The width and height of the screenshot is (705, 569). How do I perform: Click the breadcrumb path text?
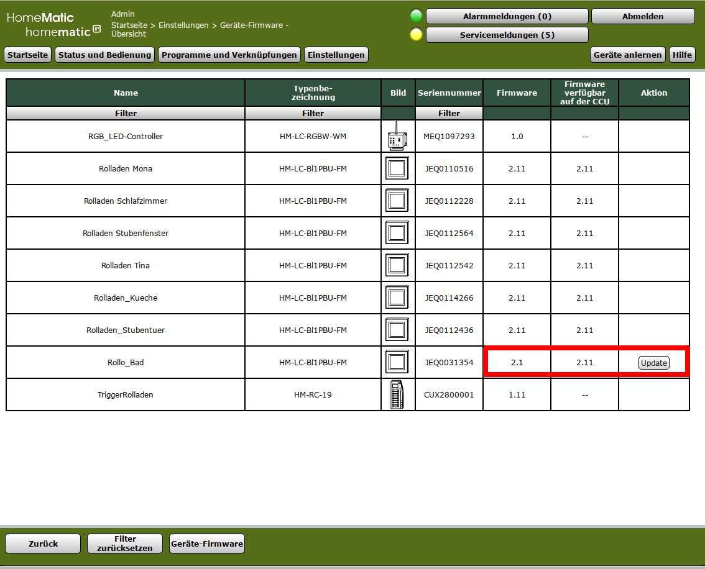click(x=200, y=29)
